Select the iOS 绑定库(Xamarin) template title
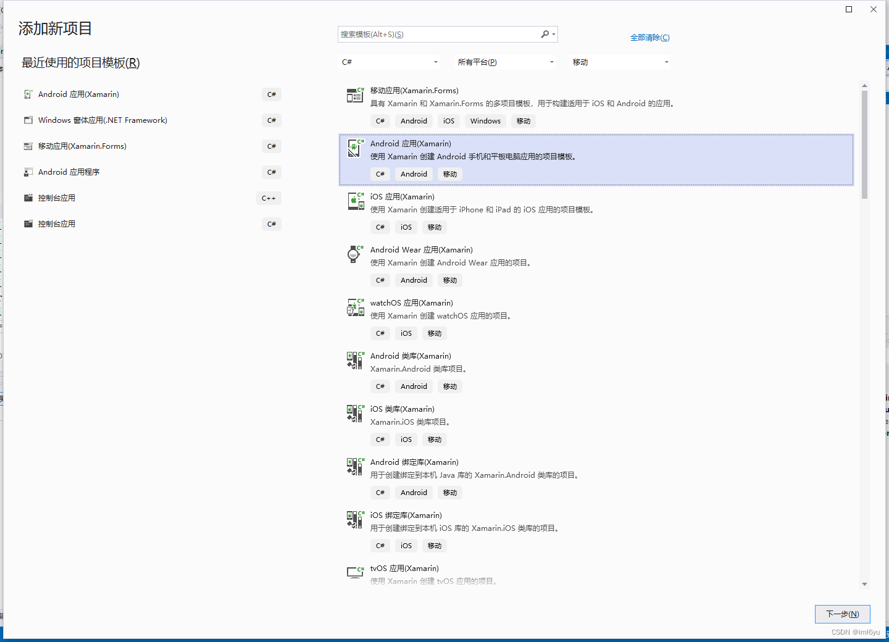This screenshot has height=642, width=889. pyautogui.click(x=406, y=515)
